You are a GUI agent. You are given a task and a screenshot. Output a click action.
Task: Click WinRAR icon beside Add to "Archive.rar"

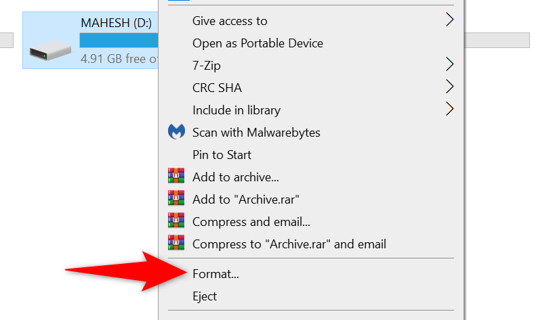(x=176, y=199)
